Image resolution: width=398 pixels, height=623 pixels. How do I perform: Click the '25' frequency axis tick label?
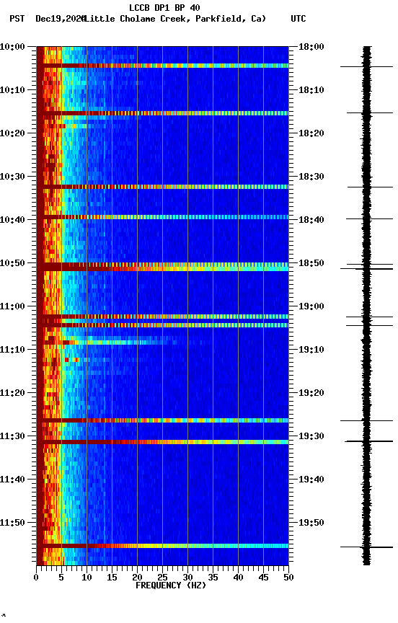coord(162,578)
